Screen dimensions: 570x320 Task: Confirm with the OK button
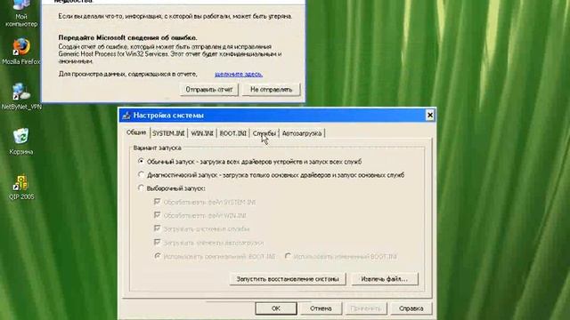(276, 308)
